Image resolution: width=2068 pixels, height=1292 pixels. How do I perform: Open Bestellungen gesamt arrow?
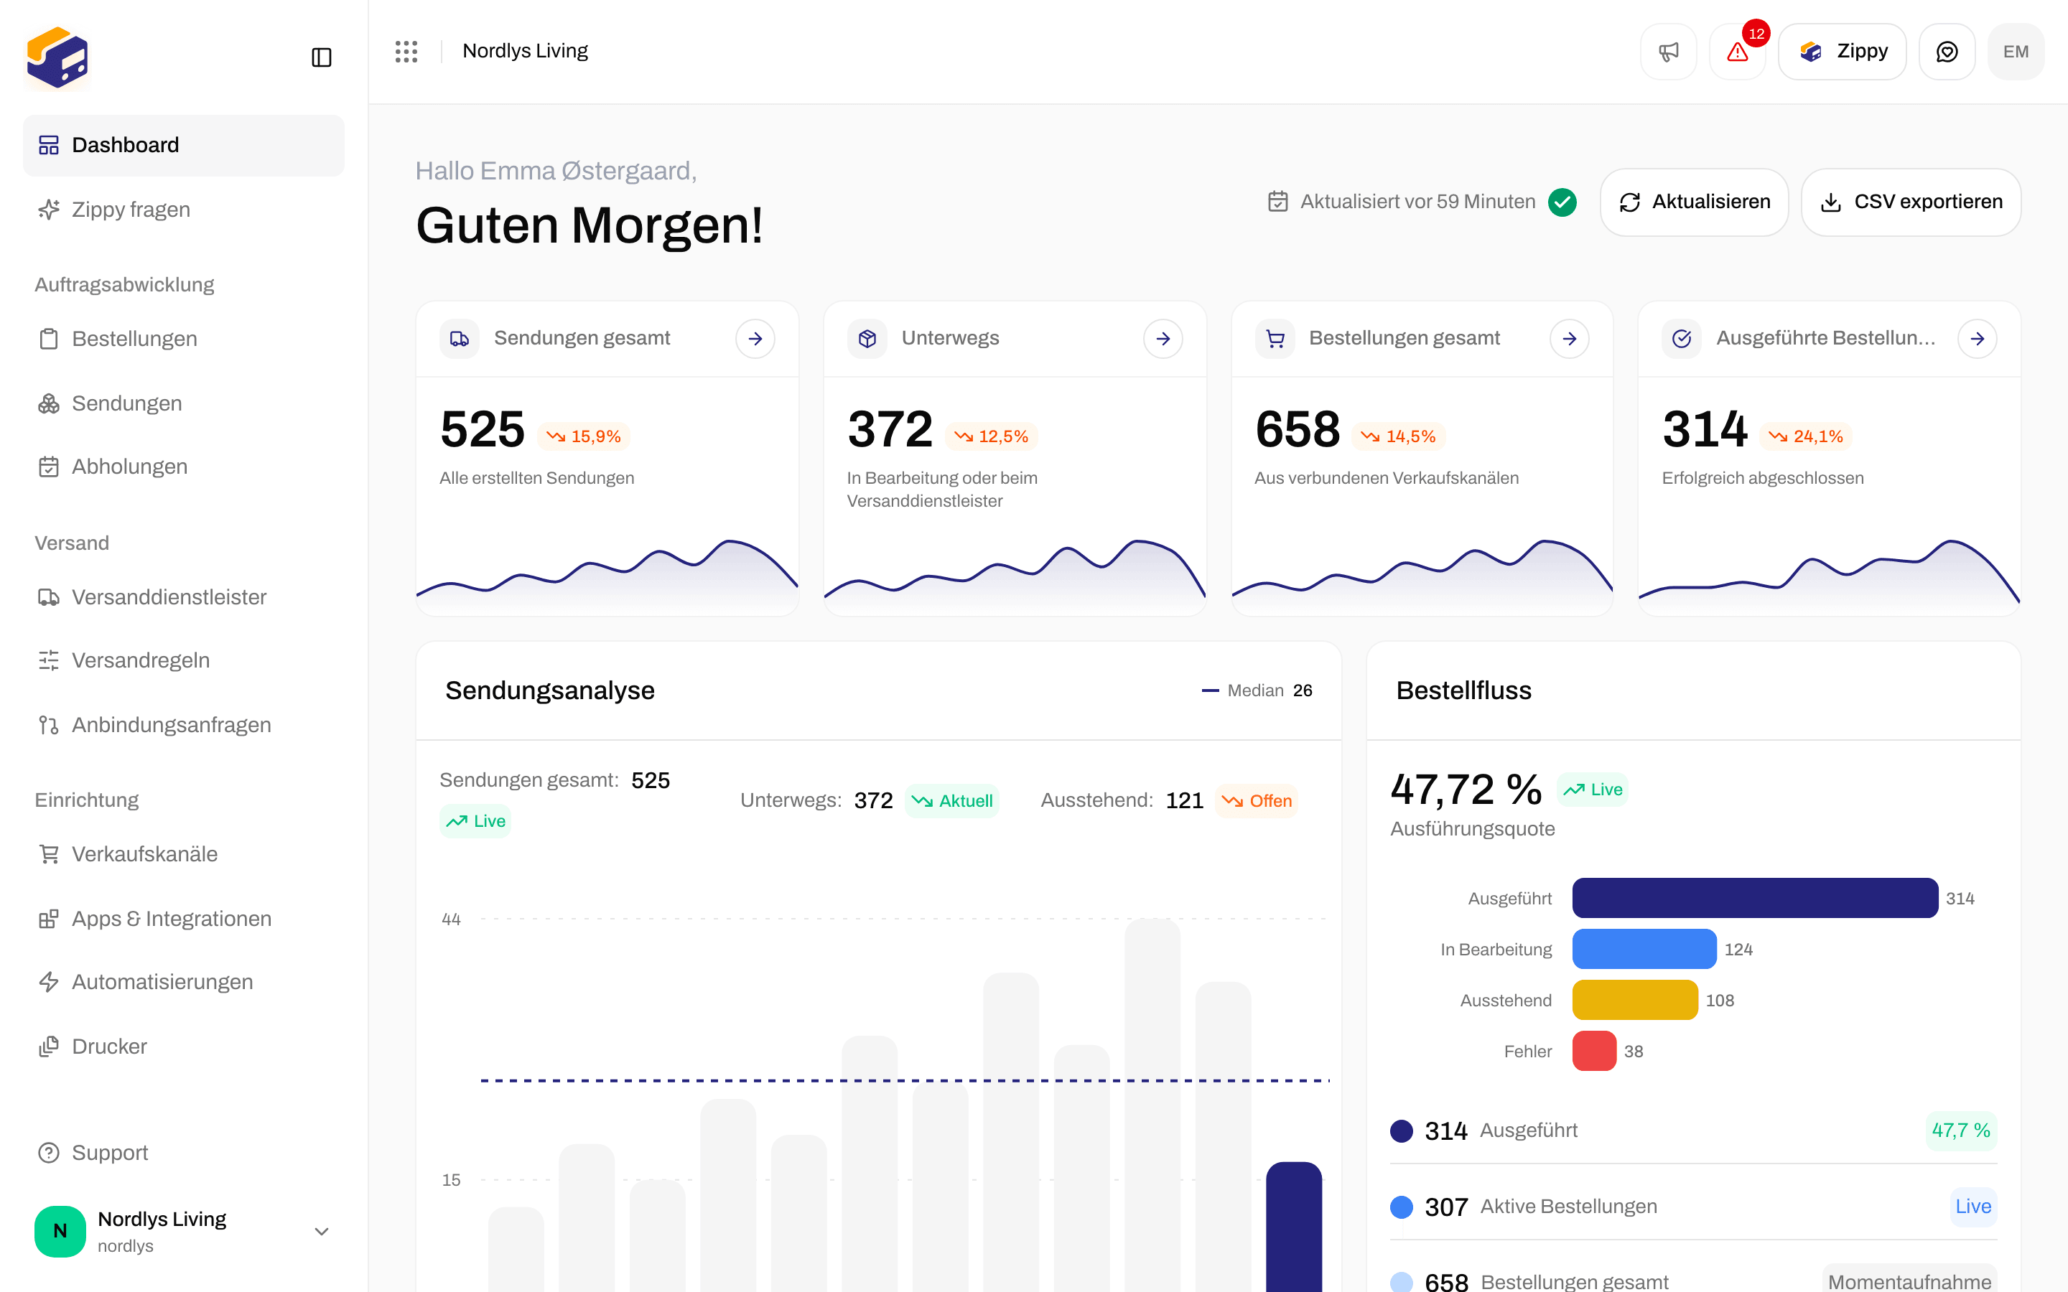[x=1570, y=340]
